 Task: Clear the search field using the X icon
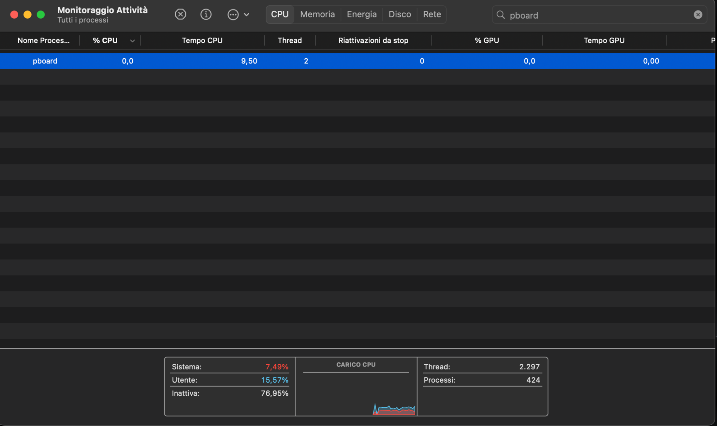click(x=697, y=14)
